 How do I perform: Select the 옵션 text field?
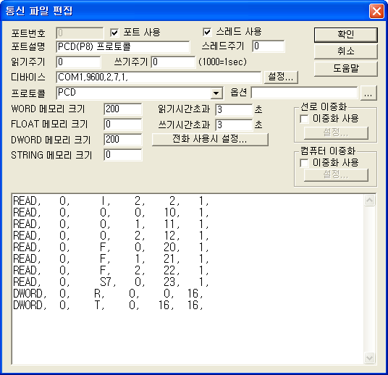click(x=304, y=93)
